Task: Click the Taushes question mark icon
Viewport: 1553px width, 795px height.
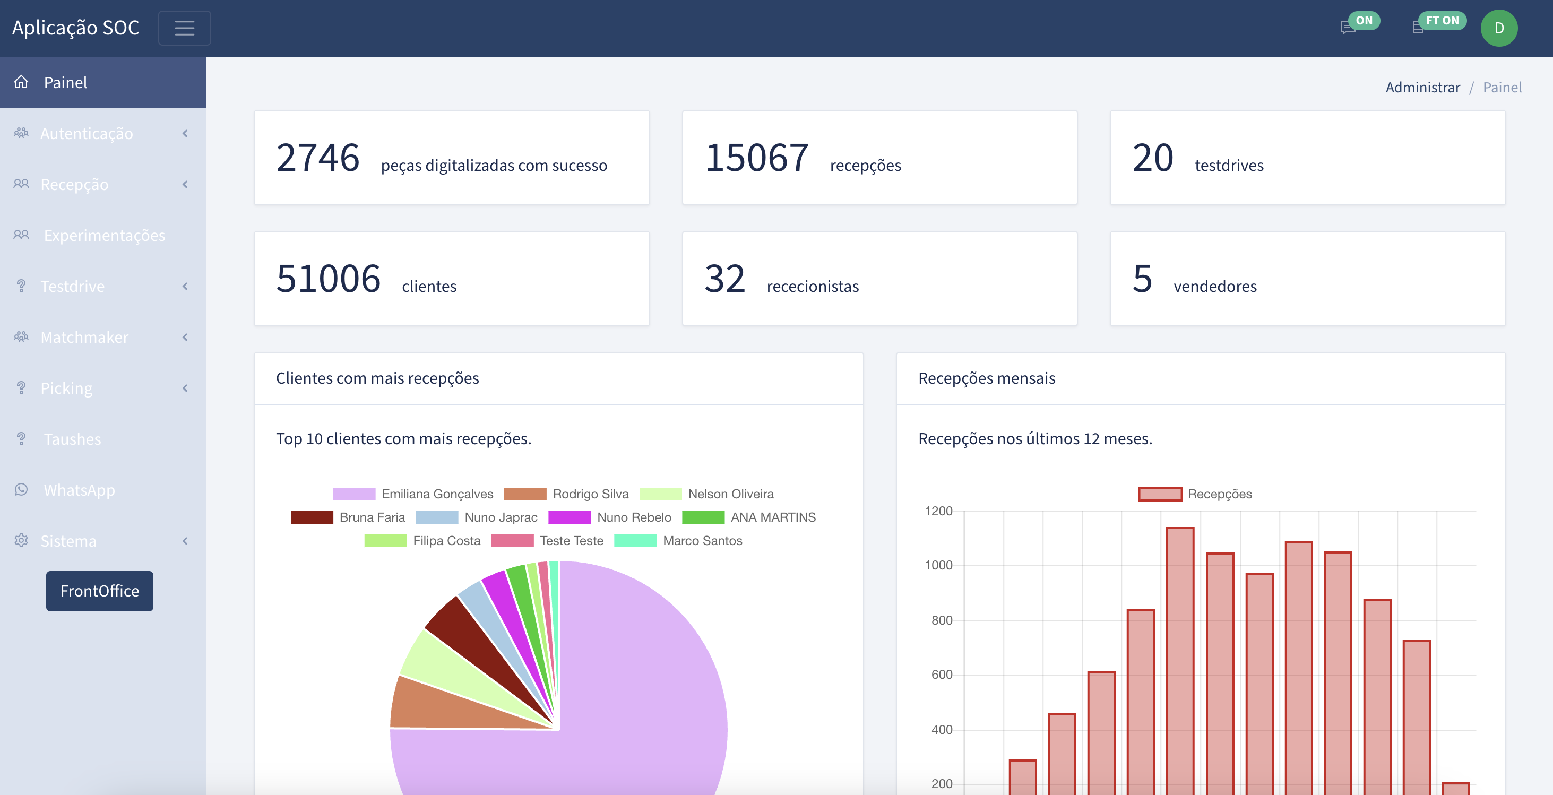Action: click(22, 439)
